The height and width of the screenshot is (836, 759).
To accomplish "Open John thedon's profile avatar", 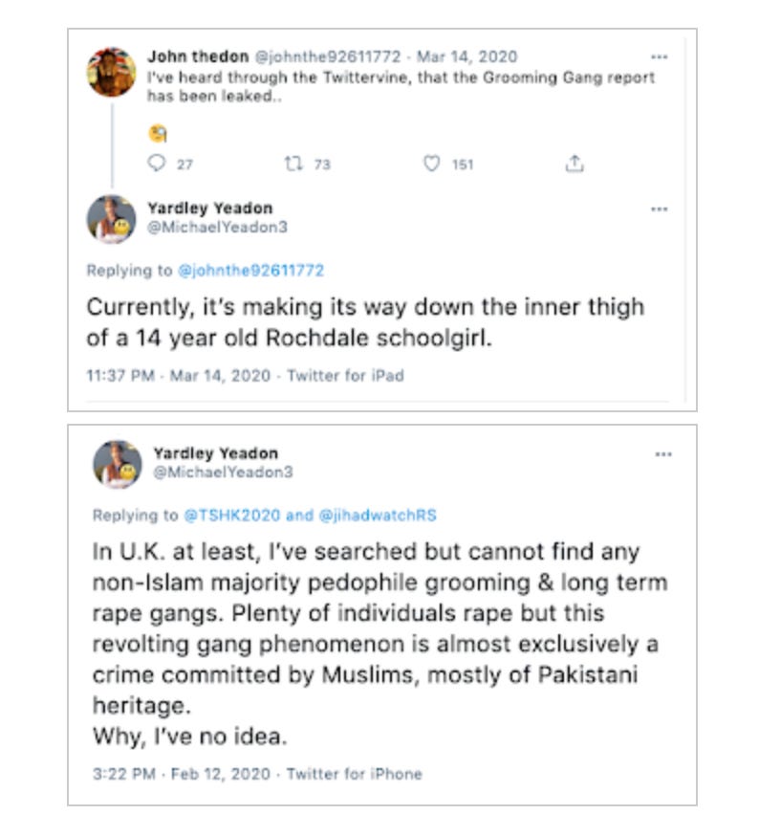I will click(113, 72).
